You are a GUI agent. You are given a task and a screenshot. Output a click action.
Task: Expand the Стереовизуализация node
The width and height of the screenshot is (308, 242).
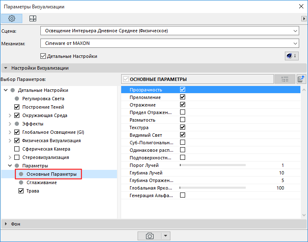pos(10,157)
